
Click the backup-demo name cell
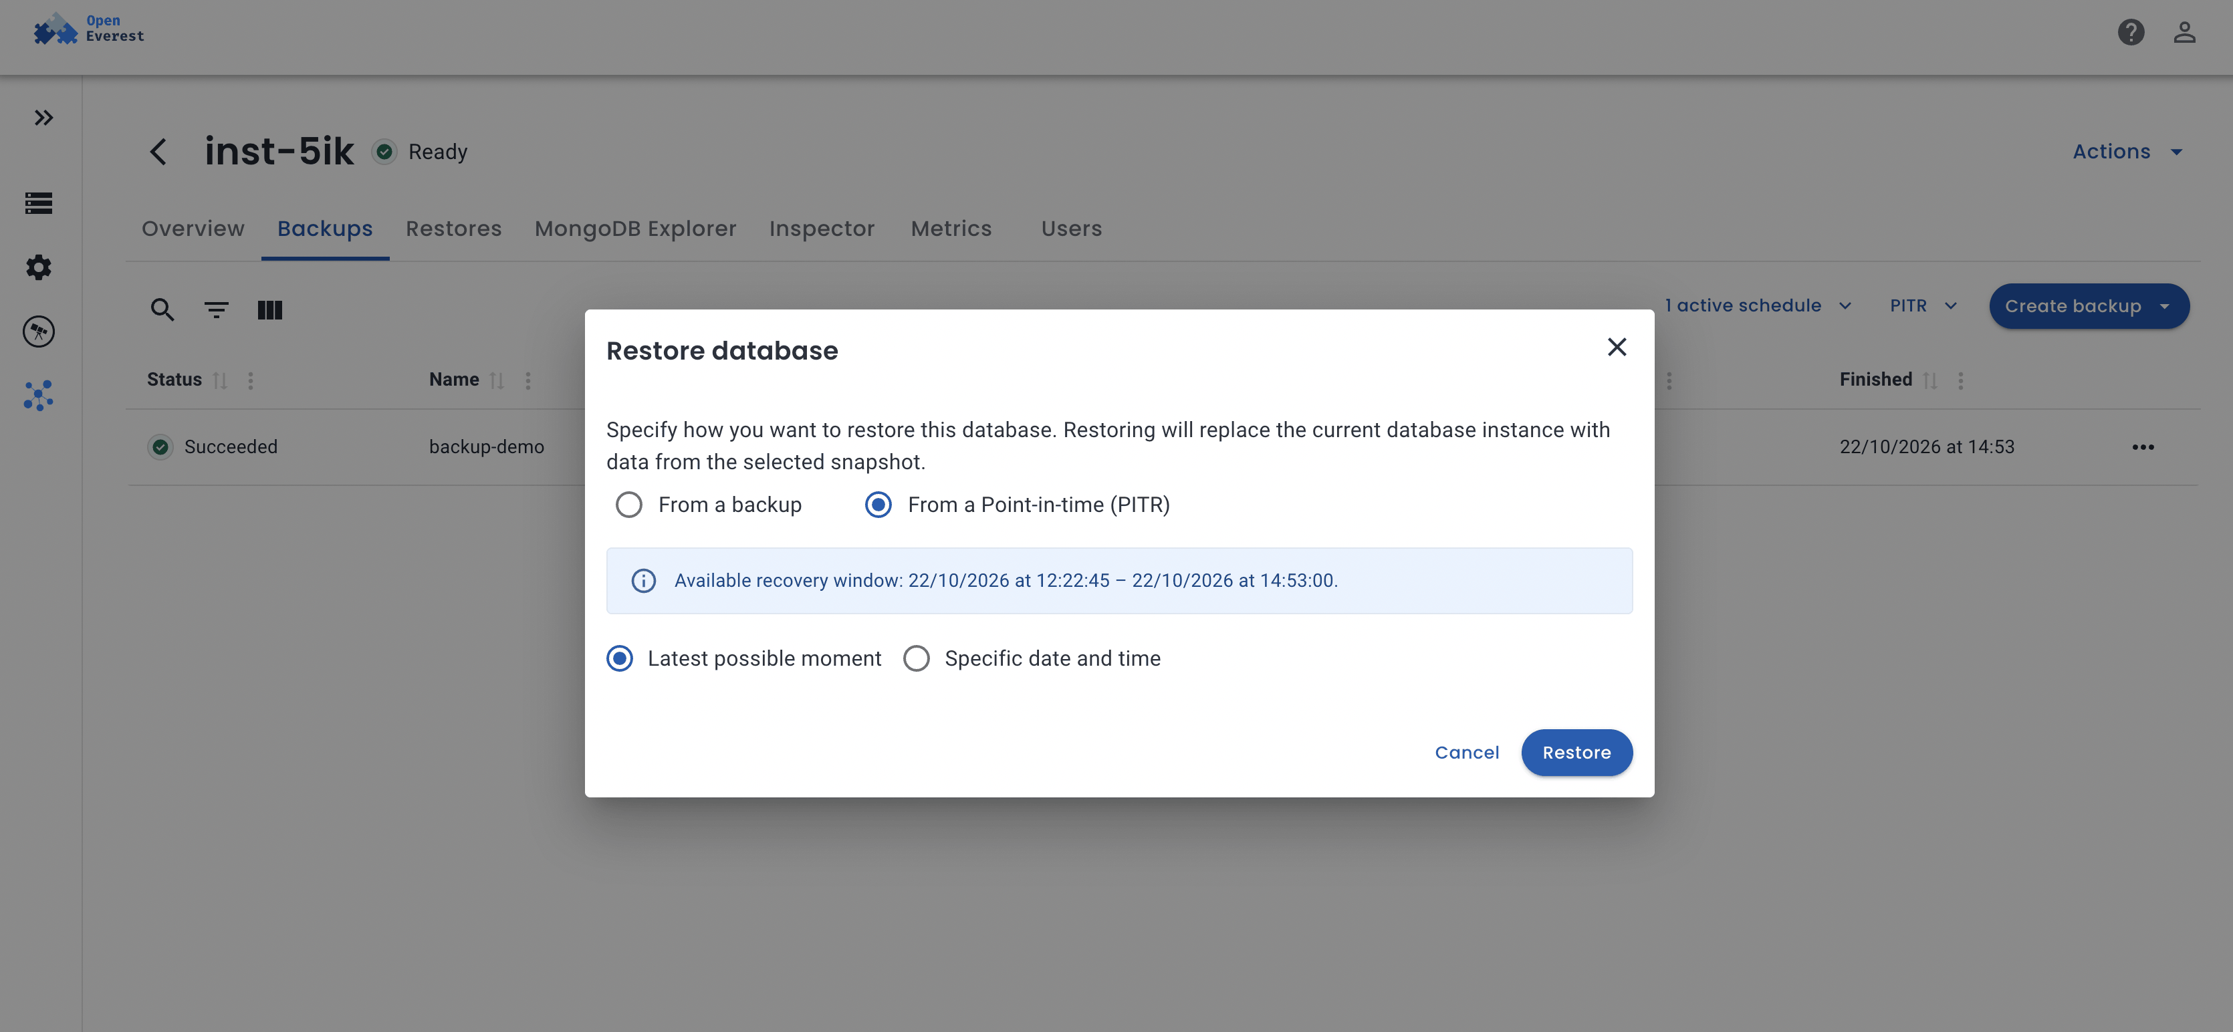point(486,447)
